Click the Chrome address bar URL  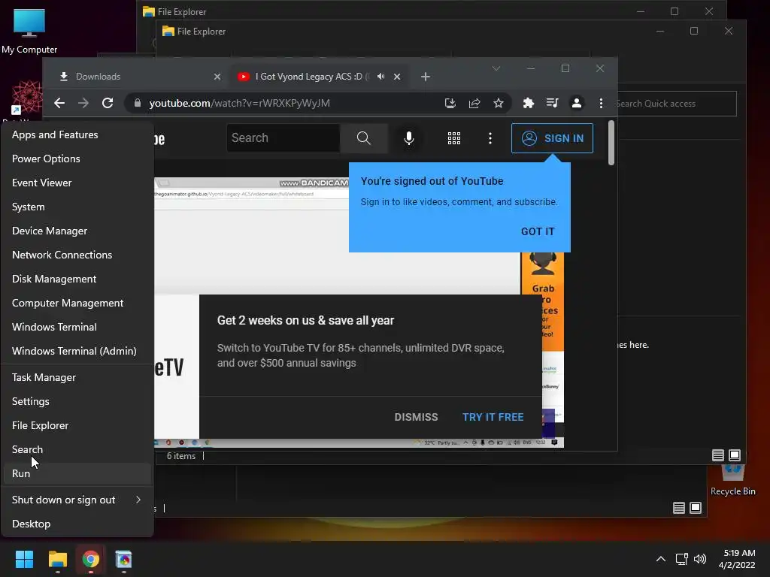tap(240, 103)
